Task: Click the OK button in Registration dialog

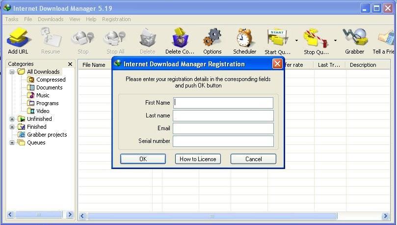Action: [143, 159]
